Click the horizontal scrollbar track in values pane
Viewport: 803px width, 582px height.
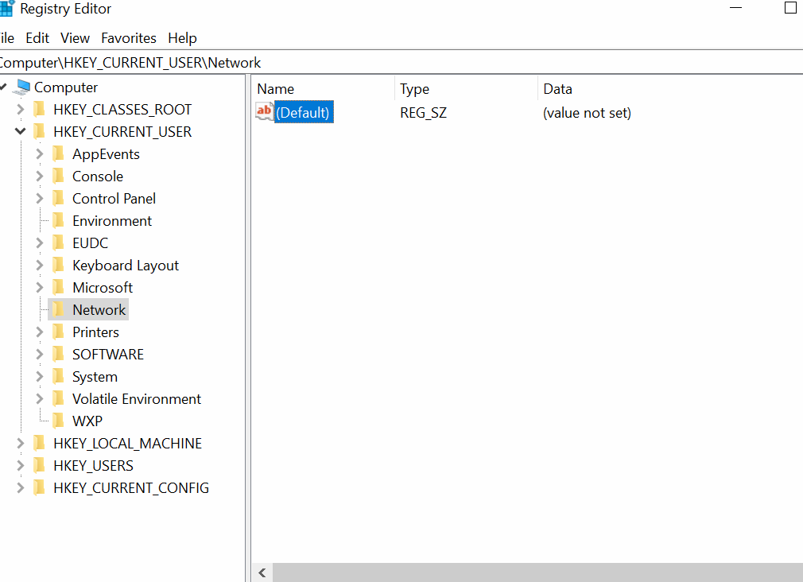coord(537,572)
